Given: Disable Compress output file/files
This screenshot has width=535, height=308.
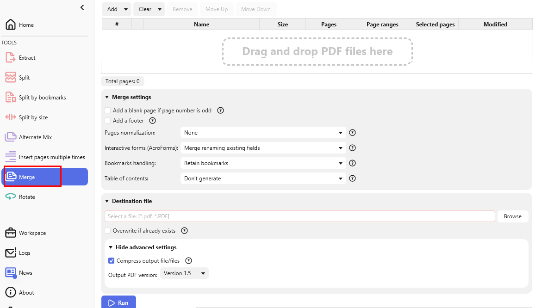Looking at the screenshot, I should [x=111, y=260].
